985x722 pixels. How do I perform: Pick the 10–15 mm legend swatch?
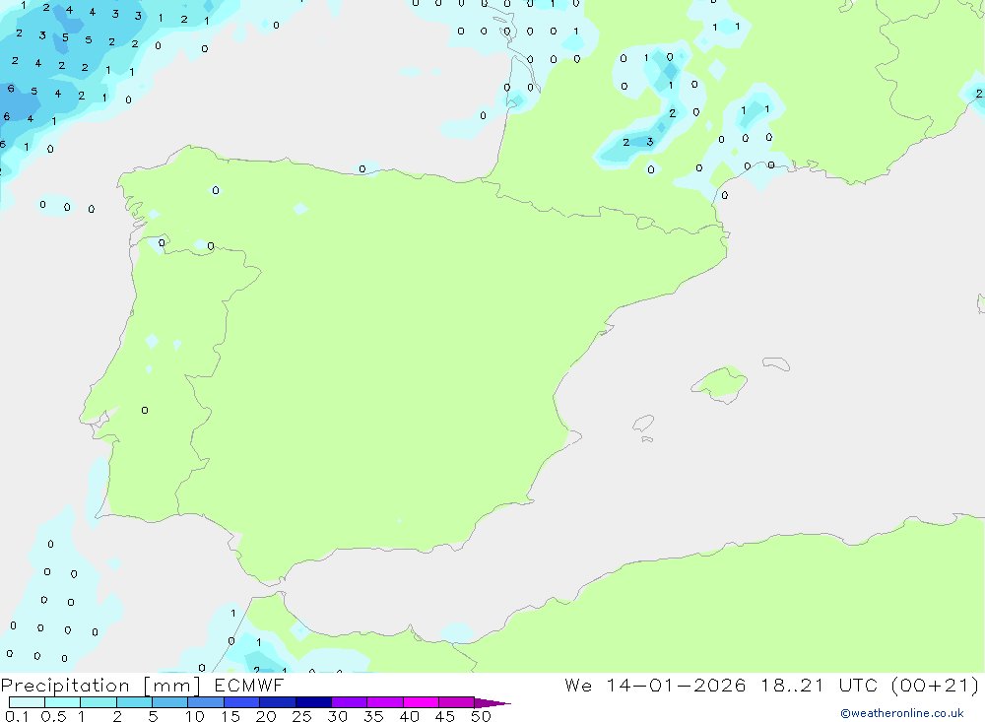[x=206, y=702]
